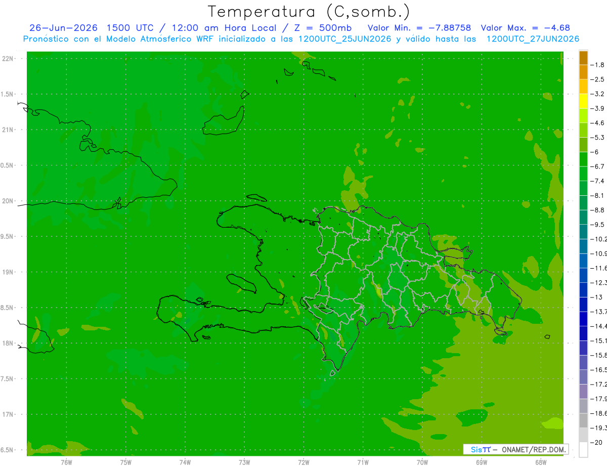Pick the dark orange swatch above -1.8
607x469 pixels.
click(583, 57)
